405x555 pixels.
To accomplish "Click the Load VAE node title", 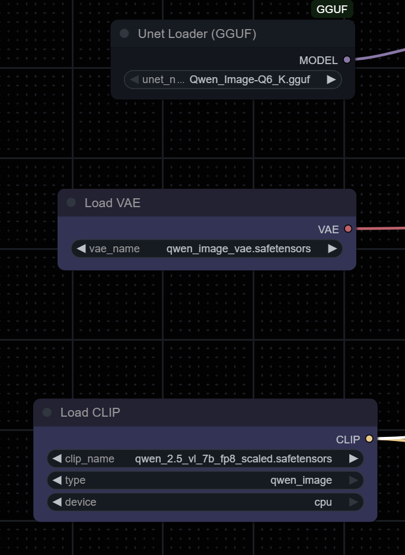I will [x=113, y=203].
